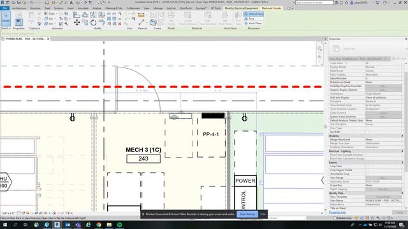Select Vertical Face placement option
This screenshot has width=408, height=229.
[x=254, y=14]
